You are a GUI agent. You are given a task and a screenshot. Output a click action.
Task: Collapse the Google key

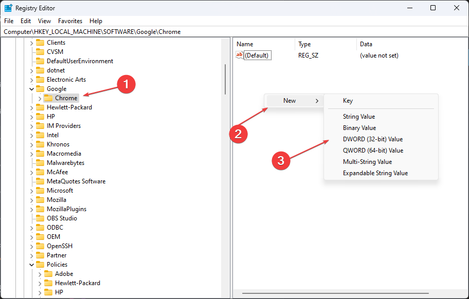[31, 89]
